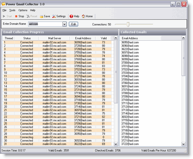This screenshot has width=193, height=159.
Task: Sort by the Status column header
Action: (27, 38)
